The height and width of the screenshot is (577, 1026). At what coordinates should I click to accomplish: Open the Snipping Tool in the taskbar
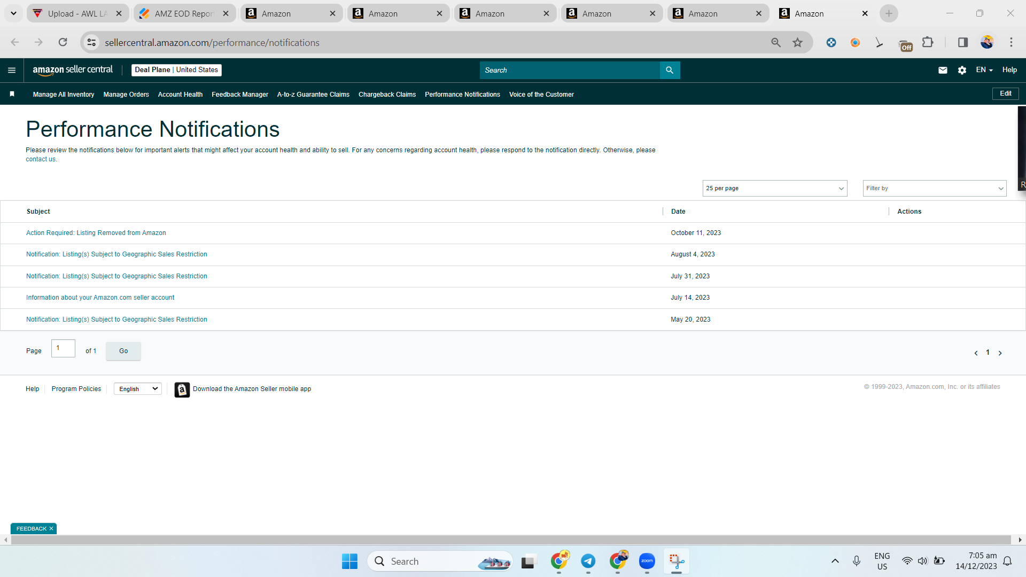coord(677,561)
